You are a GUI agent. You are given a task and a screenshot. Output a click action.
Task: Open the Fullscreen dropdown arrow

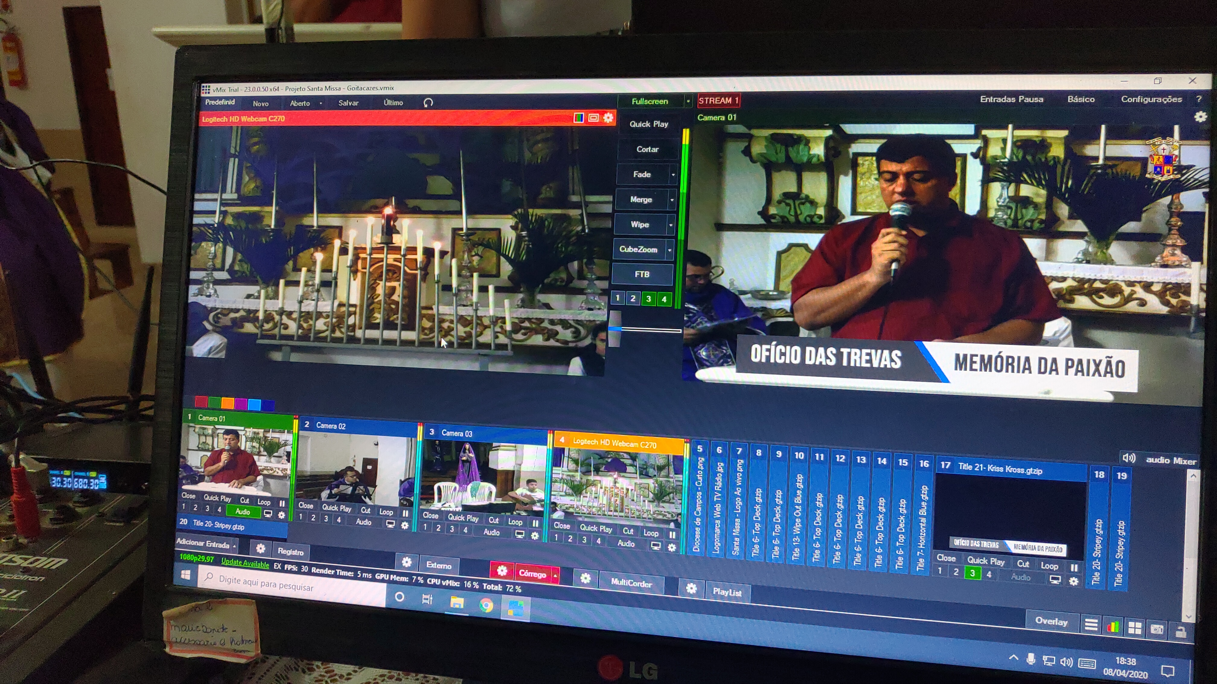[688, 102]
